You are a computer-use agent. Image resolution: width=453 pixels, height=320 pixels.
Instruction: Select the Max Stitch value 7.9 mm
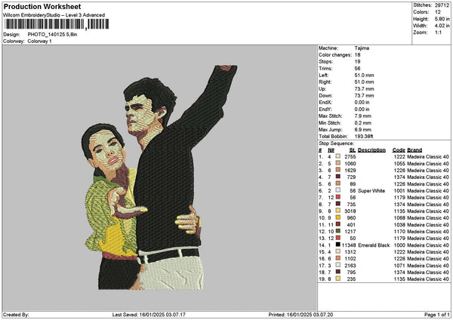[363, 116]
